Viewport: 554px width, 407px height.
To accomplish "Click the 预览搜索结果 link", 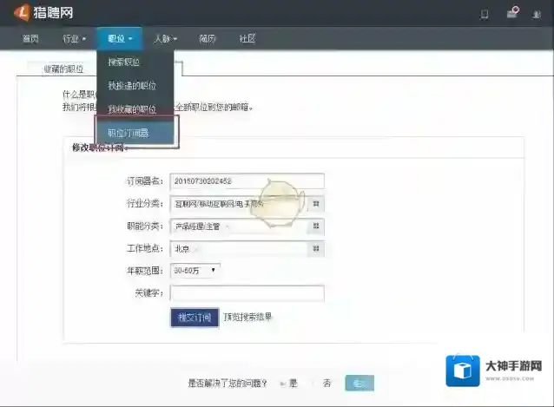I will point(247,317).
